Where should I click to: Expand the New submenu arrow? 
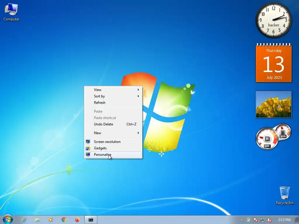[138, 133]
